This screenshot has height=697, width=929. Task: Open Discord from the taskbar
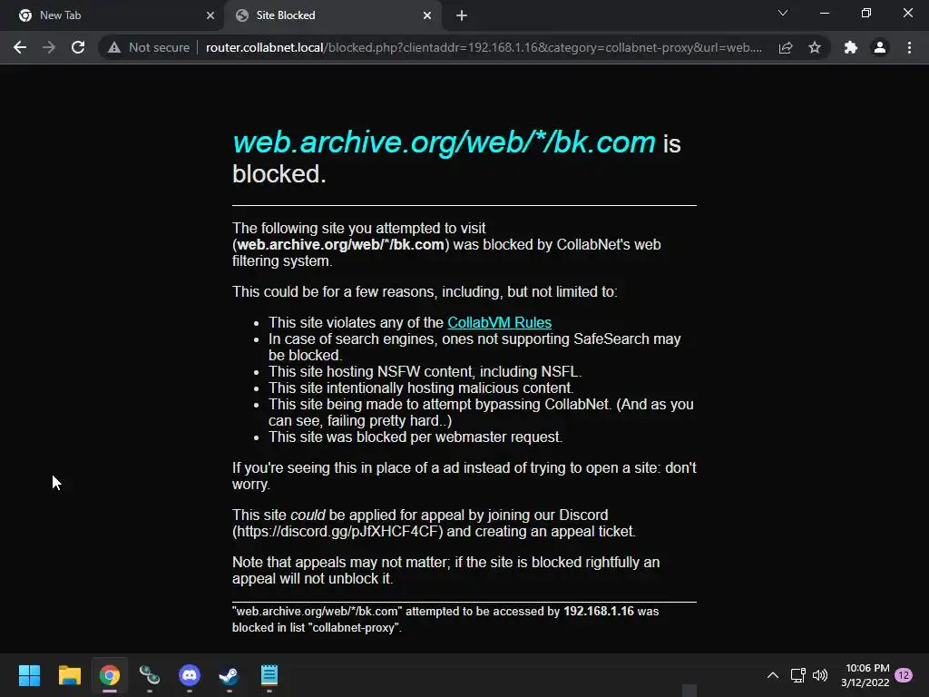(x=190, y=675)
